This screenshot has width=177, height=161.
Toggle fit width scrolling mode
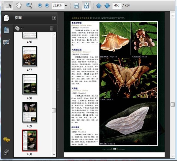pos(76,6)
